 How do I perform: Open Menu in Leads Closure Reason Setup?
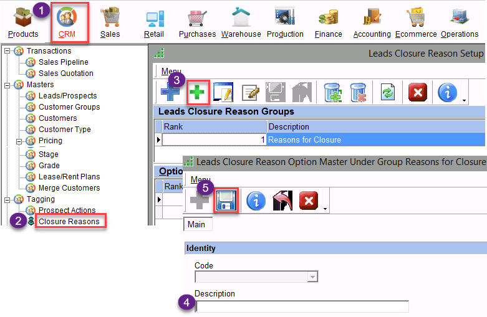[171, 72]
